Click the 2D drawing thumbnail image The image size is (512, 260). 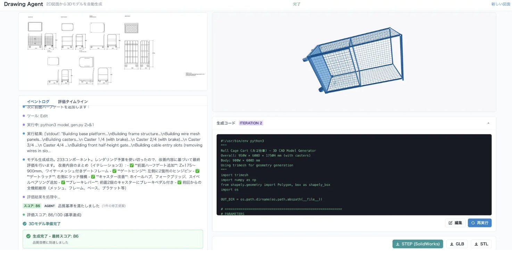click(x=113, y=51)
